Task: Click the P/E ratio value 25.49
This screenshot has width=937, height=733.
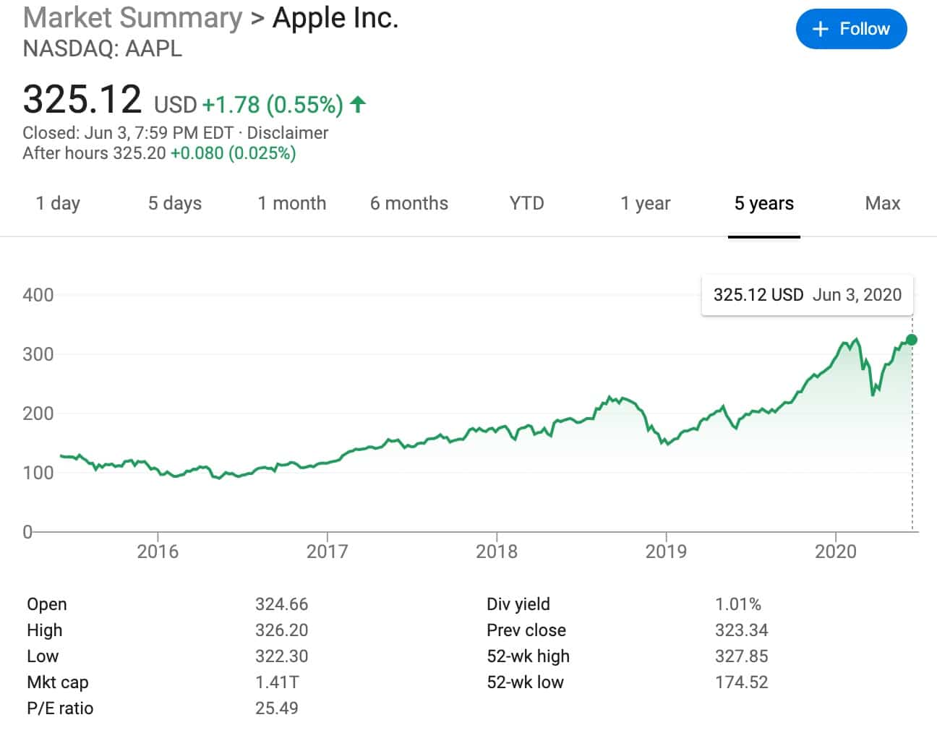Action: (x=277, y=708)
